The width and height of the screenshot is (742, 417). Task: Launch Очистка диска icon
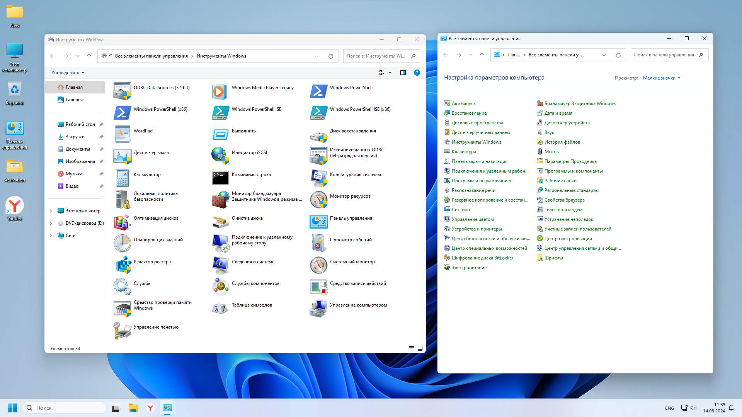coord(221,221)
